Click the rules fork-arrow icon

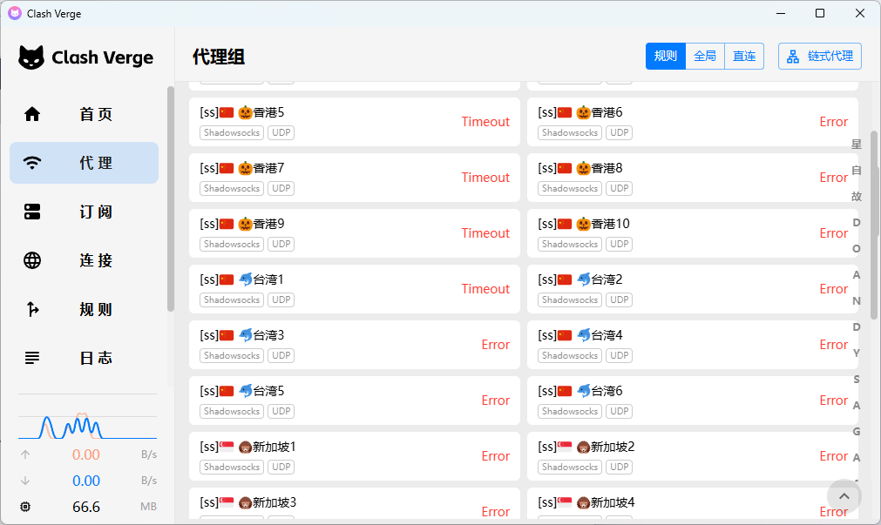[x=32, y=309]
